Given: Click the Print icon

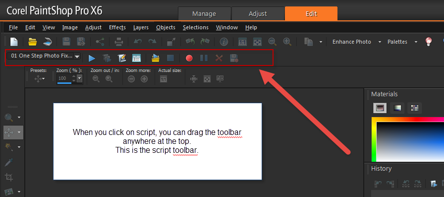Looking at the screenshot, I should click(118, 42).
